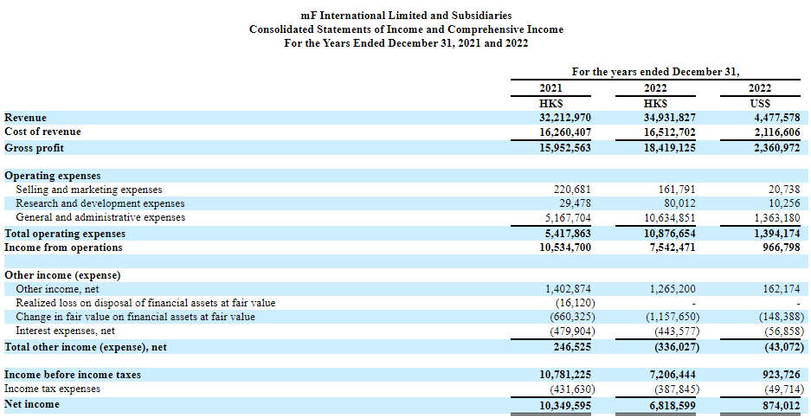Click the 'Other income, net' row label

tap(57, 289)
